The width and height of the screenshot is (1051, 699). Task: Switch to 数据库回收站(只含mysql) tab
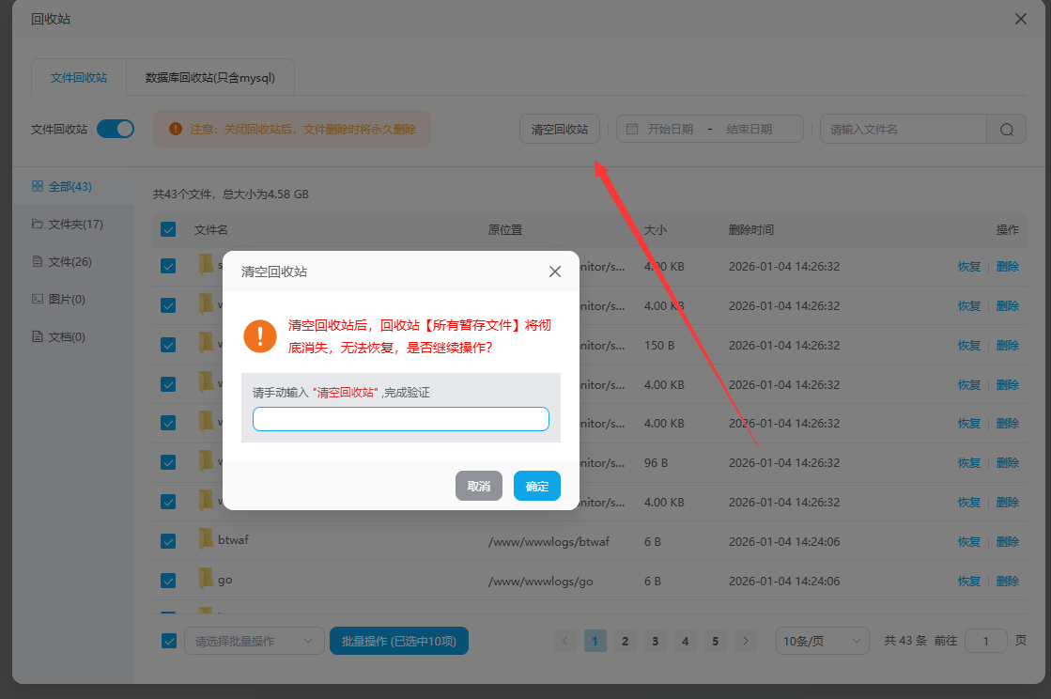click(x=210, y=78)
